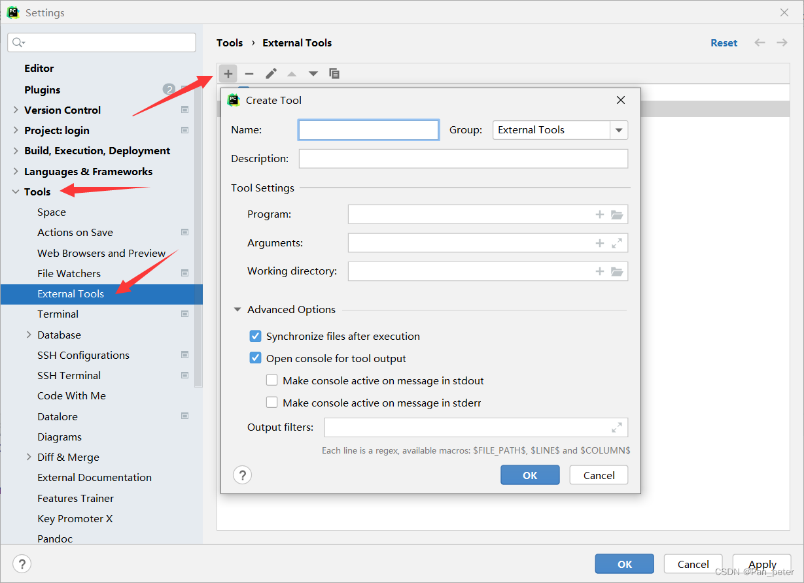Insert macro in Program field
This screenshot has width=804, height=583.
(x=599, y=214)
